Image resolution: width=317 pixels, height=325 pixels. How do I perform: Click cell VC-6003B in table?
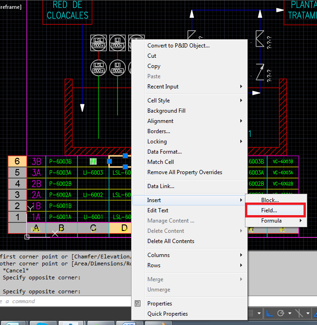click(283, 162)
